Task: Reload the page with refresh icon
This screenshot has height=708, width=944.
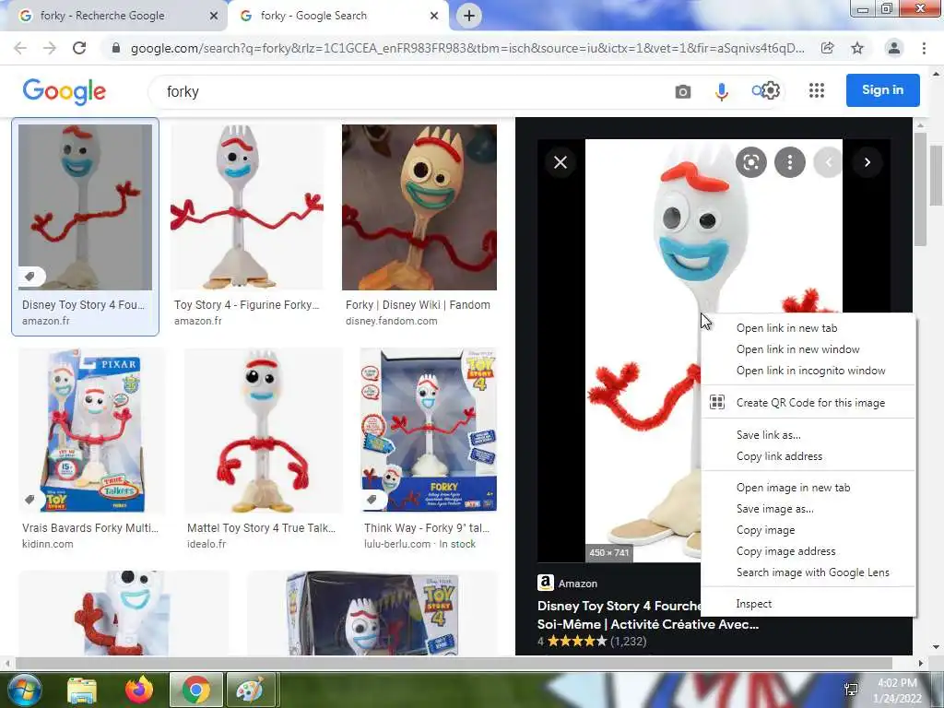Action: point(79,48)
